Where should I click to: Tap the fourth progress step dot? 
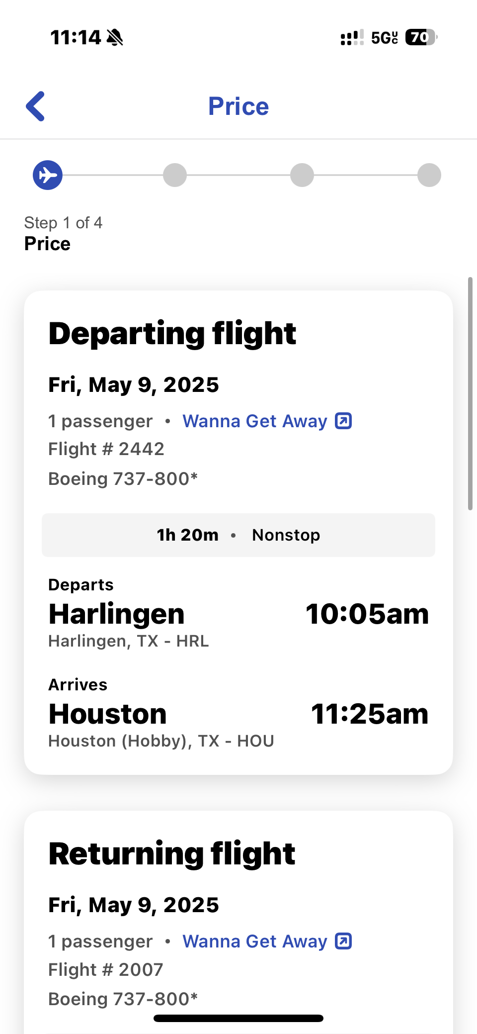(x=429, y=175)
